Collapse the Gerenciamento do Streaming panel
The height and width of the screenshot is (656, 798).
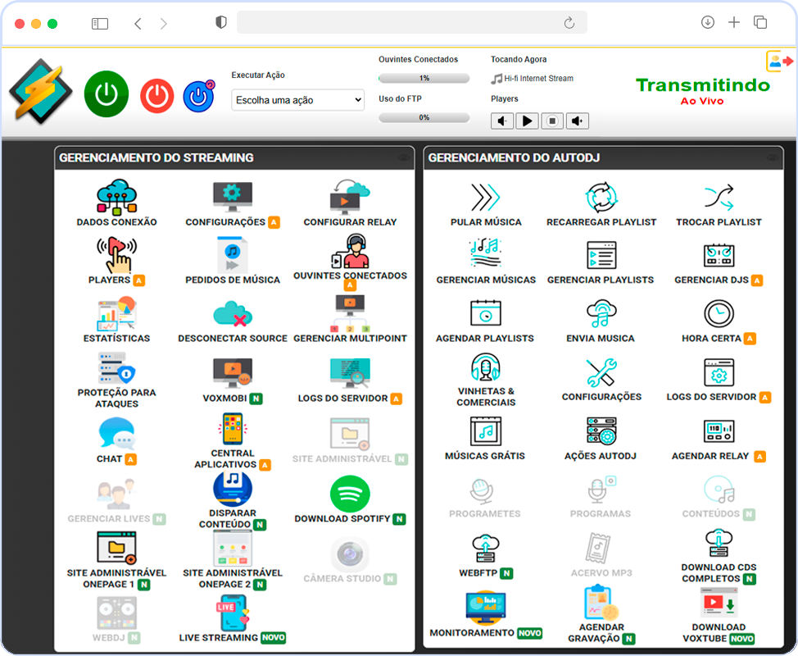[402, 157]
